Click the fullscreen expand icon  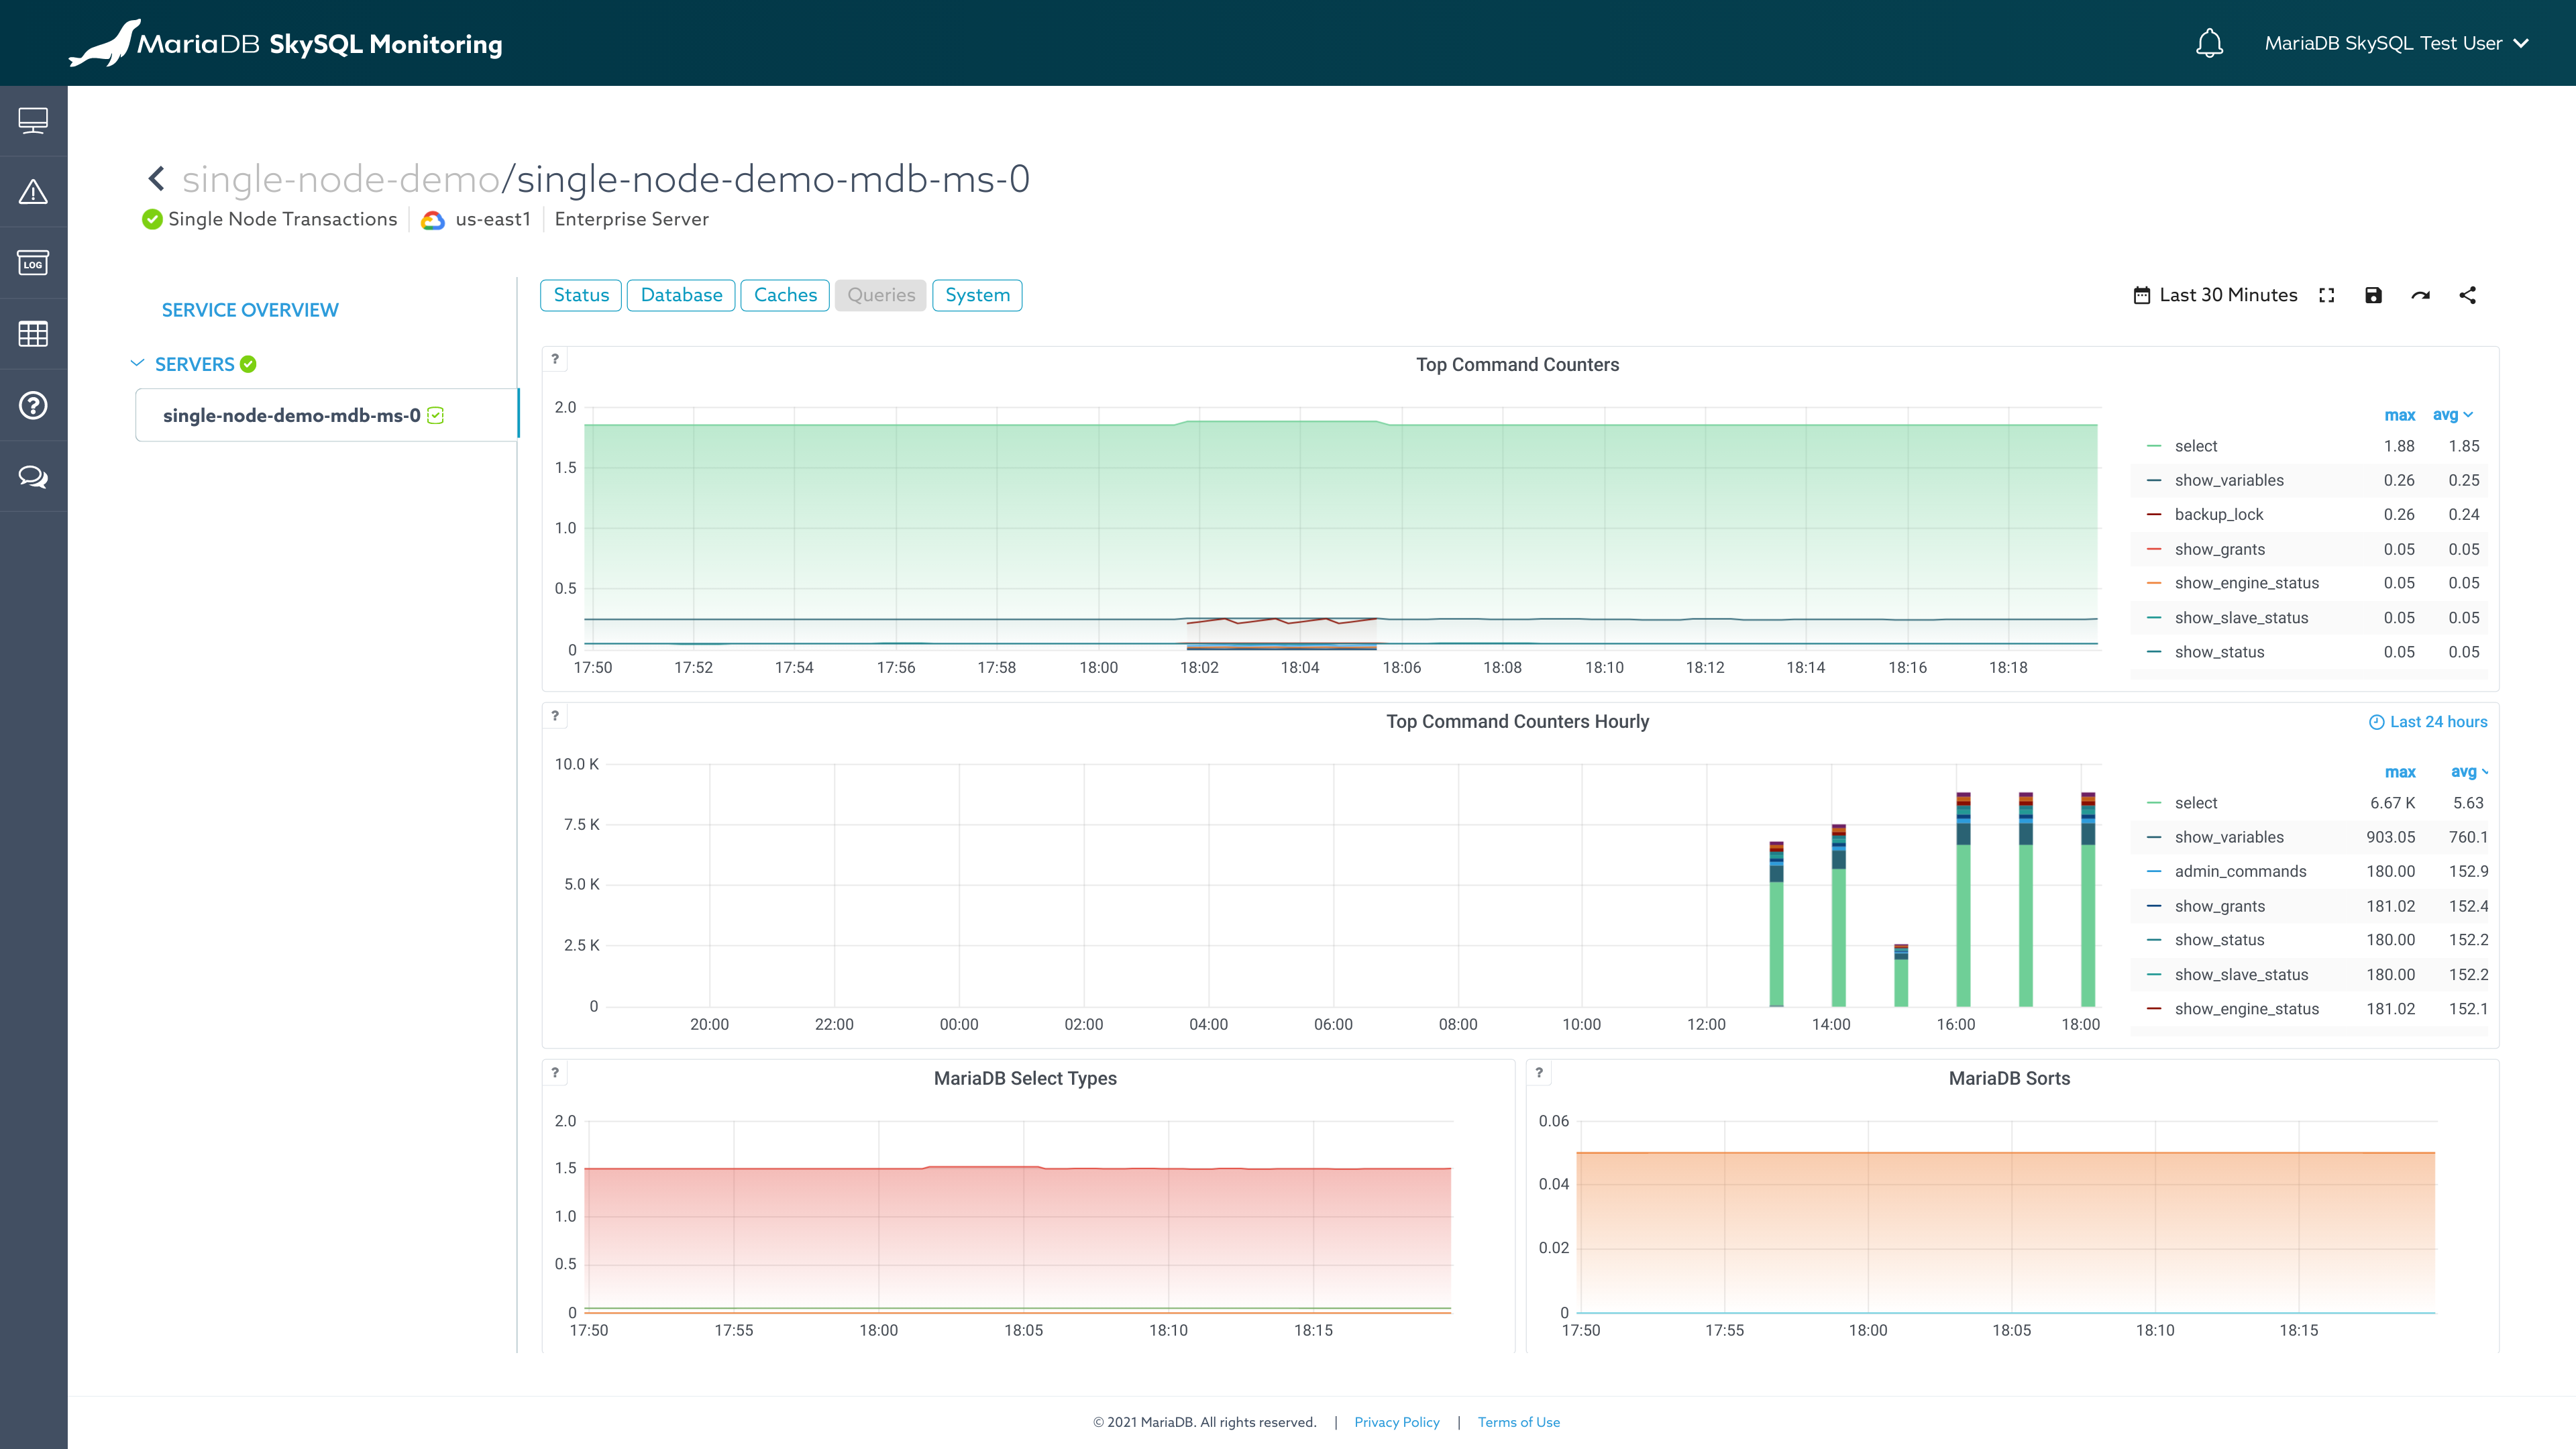pos(2327,295)
